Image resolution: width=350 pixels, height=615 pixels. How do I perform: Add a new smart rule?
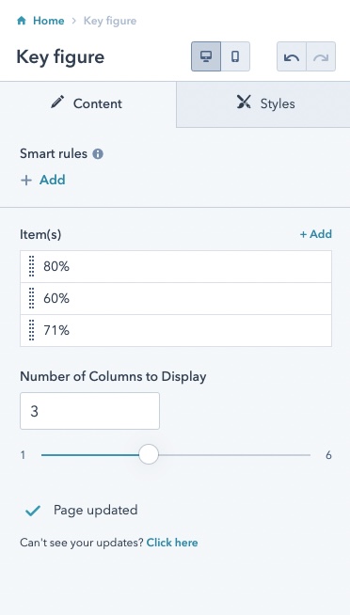(x=42, y=180)
